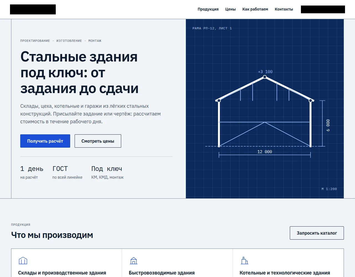355x277 pixels.
Task: Click the garage icon above Быстровозводимые здания
Action: pyautogui.click(x=134, y=261)
